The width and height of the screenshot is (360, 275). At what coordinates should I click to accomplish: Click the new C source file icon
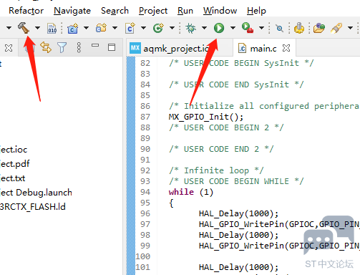pos(130,28)
